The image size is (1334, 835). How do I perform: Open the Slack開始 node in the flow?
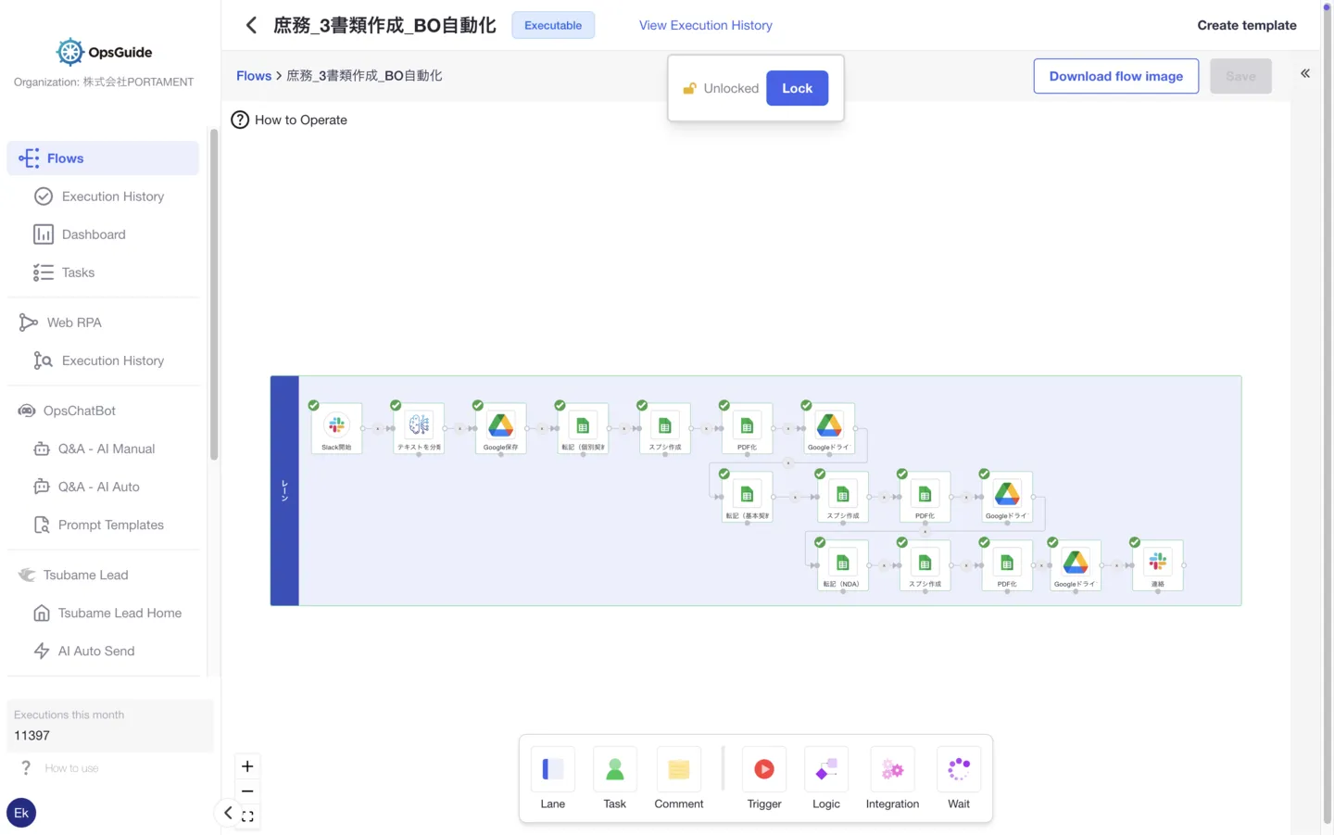click(x=335, y=428)
